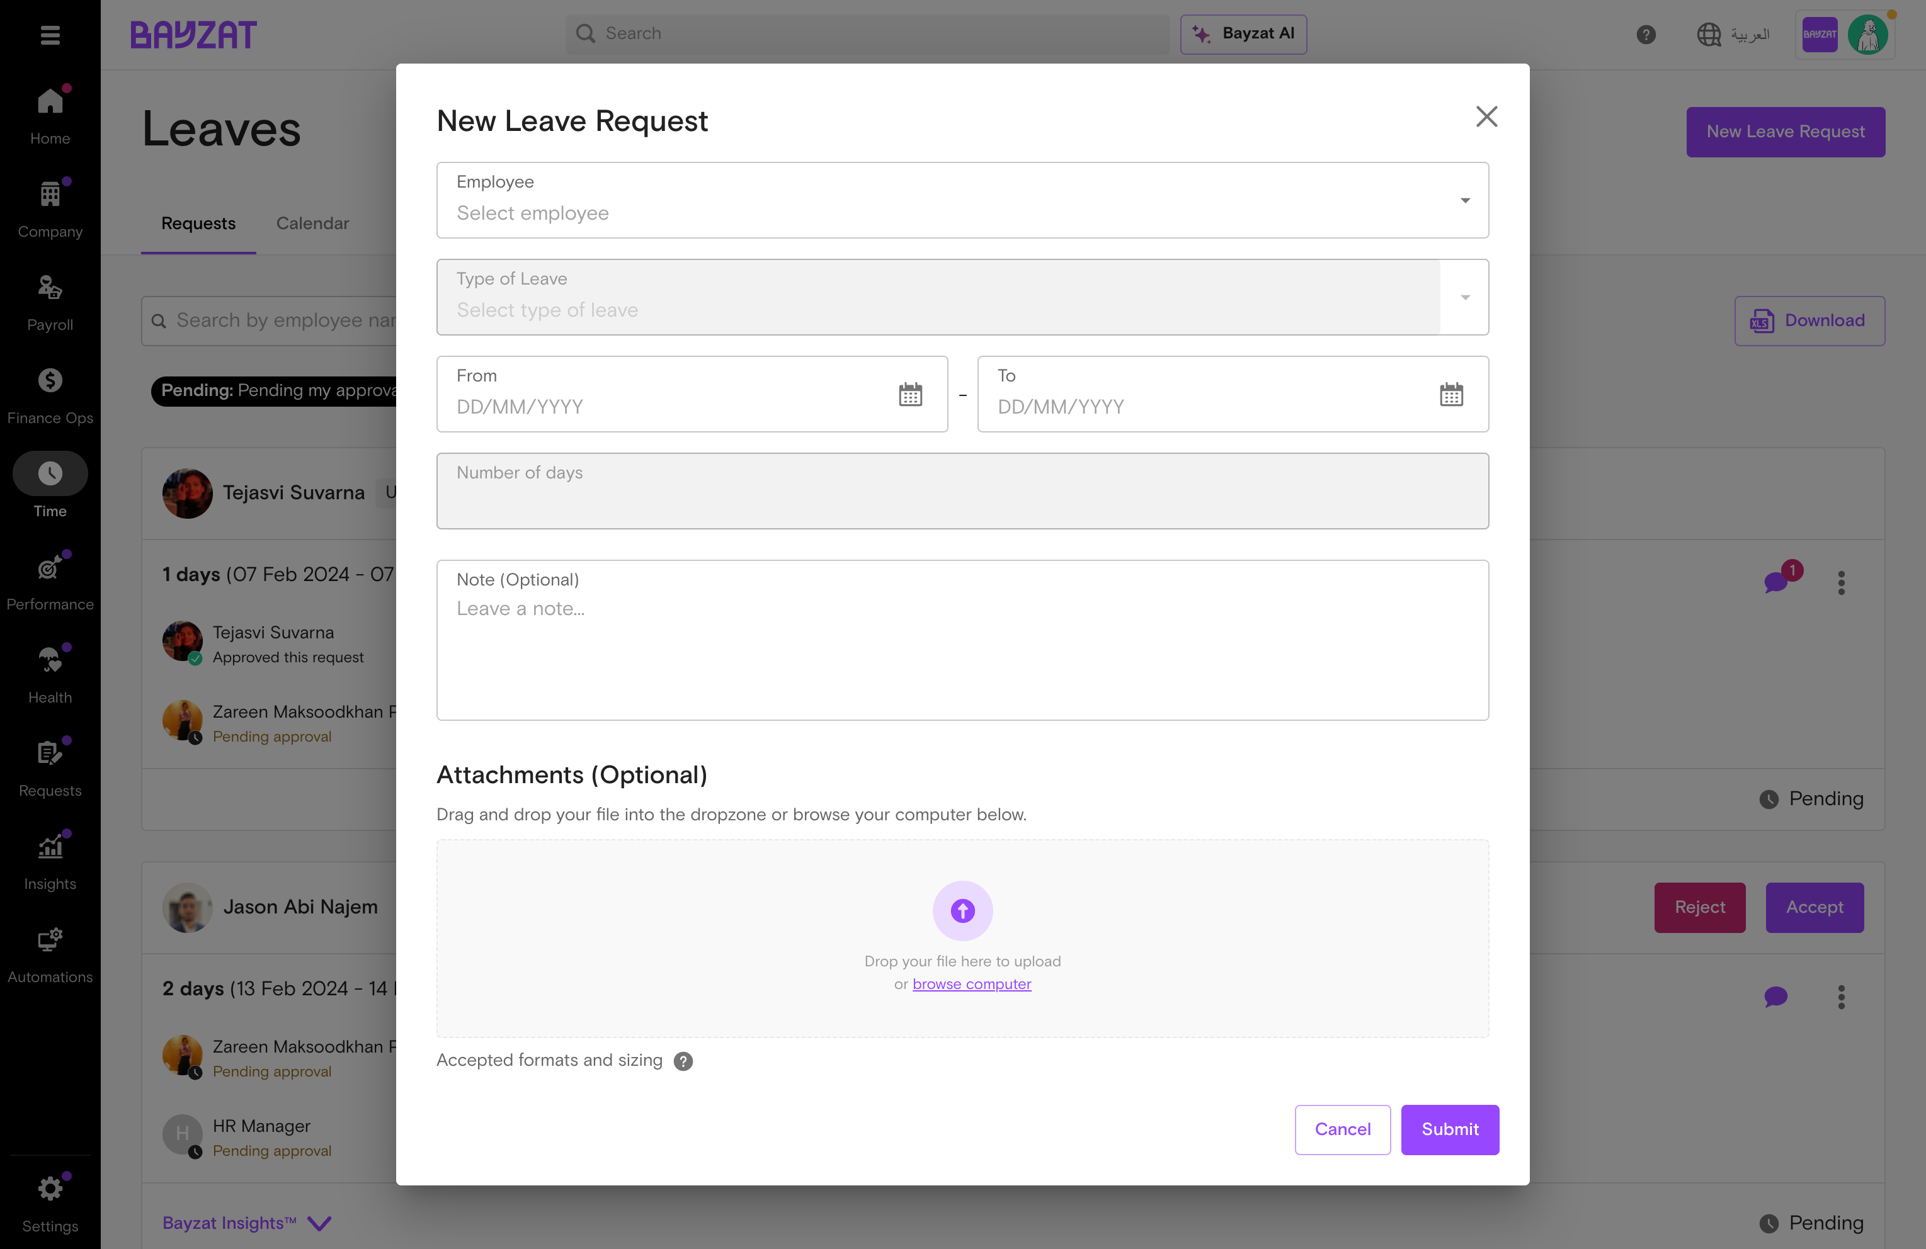Open more options for Tejasvi's request
The image size is (1926, 1249).
coord(1841,582)
